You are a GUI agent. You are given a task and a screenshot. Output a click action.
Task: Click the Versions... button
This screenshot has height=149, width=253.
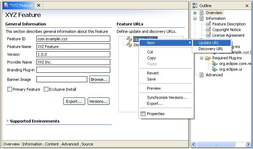point(99,101)
